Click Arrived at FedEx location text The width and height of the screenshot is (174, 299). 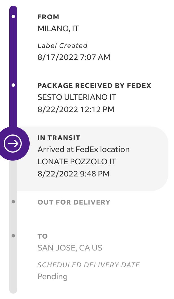(x=84, y=149)
